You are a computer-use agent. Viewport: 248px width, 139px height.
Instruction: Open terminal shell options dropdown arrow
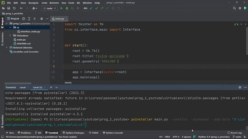click(57, 87)
